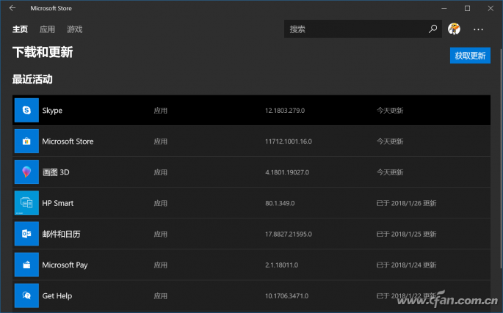The height and width of the screenshot is (313, 503).
Task: Maximize the Microsoft Store window
Action: coord(468,8)
